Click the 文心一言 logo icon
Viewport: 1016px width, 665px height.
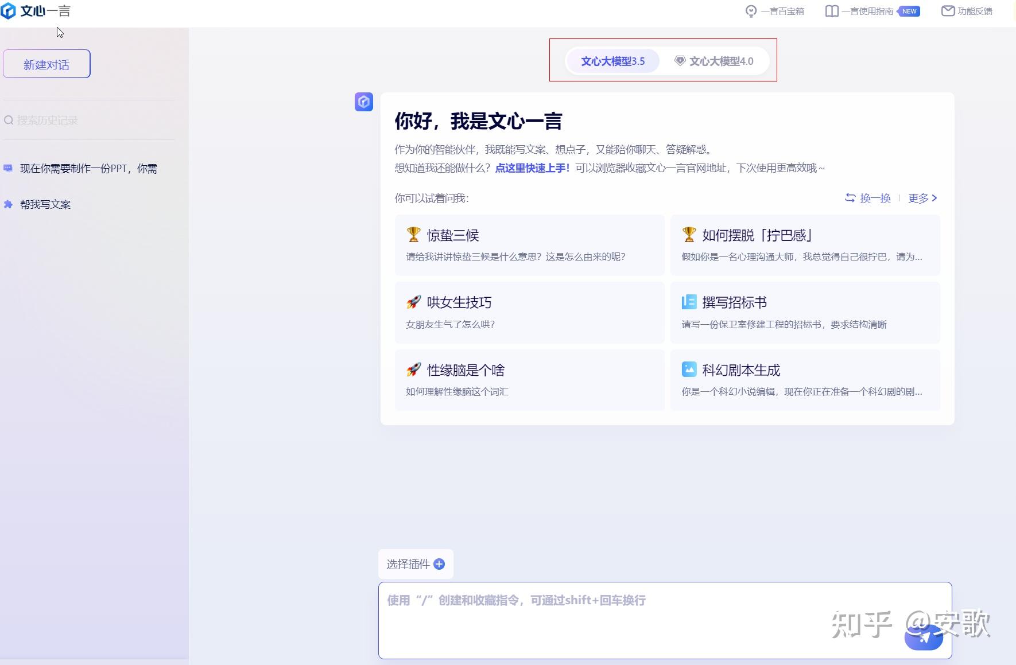pyautogui.click(x=8, y=11)
